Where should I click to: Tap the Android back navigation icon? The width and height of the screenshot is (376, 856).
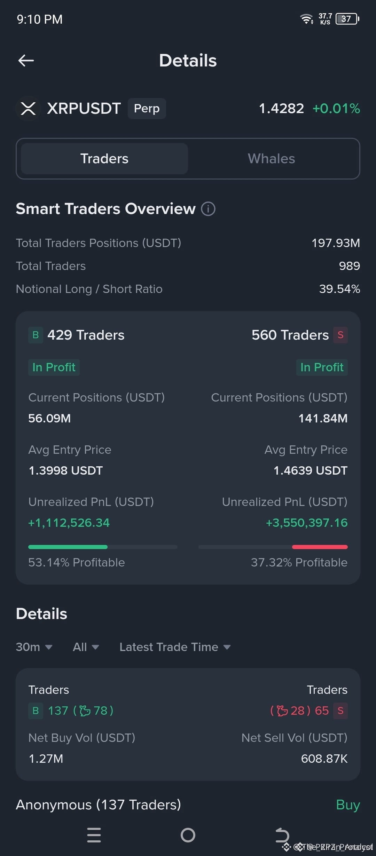[x=282, y=835]
